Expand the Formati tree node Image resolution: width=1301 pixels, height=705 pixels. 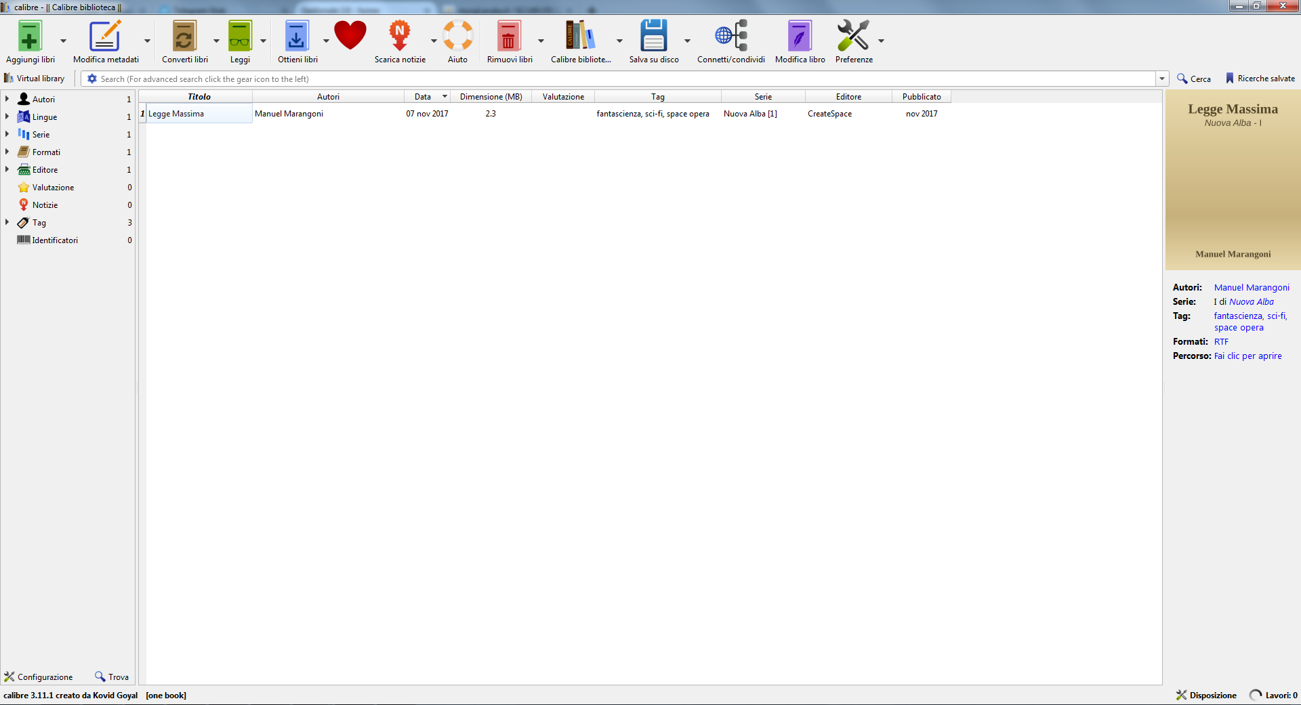pyautogui.click(x=7, y=152)
